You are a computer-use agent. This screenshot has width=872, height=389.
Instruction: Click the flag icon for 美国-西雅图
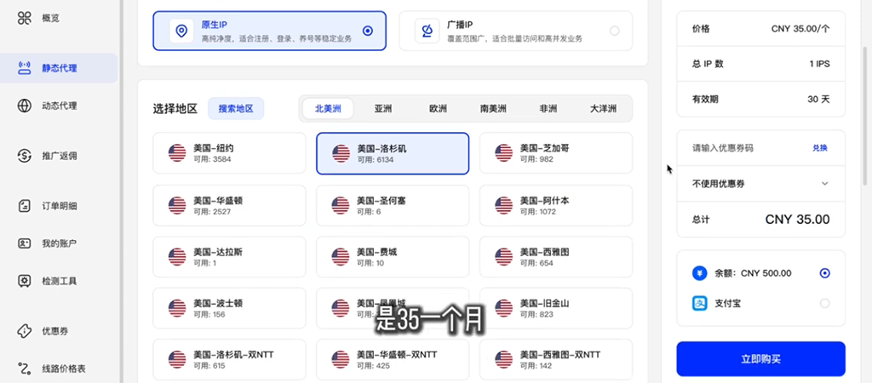[x=504, y=257]
